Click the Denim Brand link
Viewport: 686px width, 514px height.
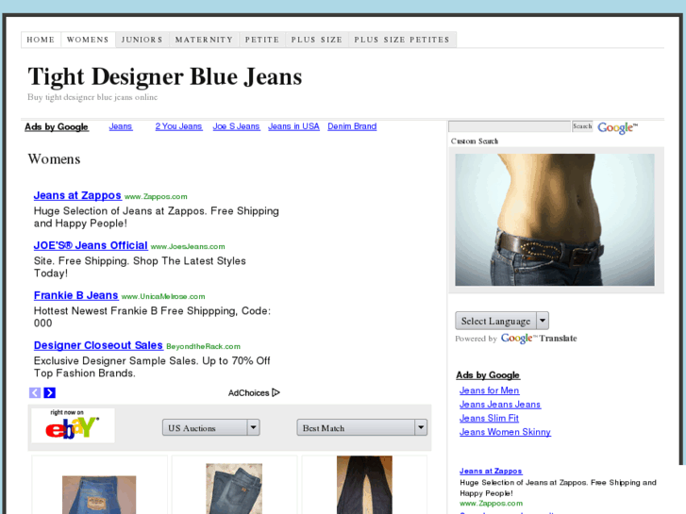point(352,126)
